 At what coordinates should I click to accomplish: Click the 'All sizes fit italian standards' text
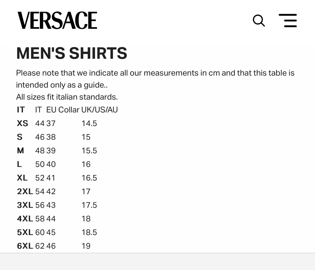point(67,97)
